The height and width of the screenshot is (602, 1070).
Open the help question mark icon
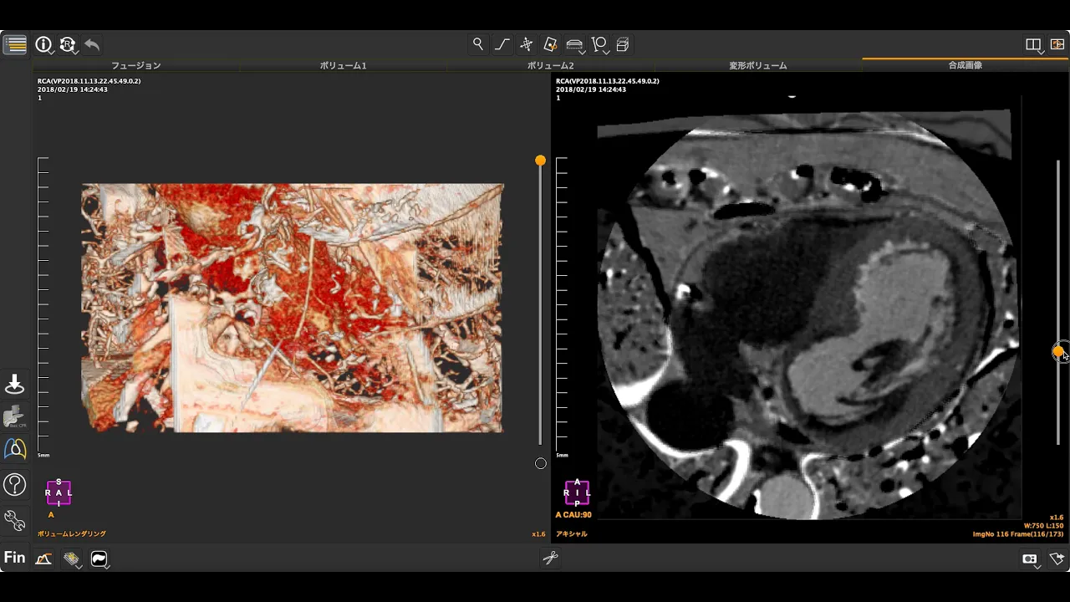15,484
